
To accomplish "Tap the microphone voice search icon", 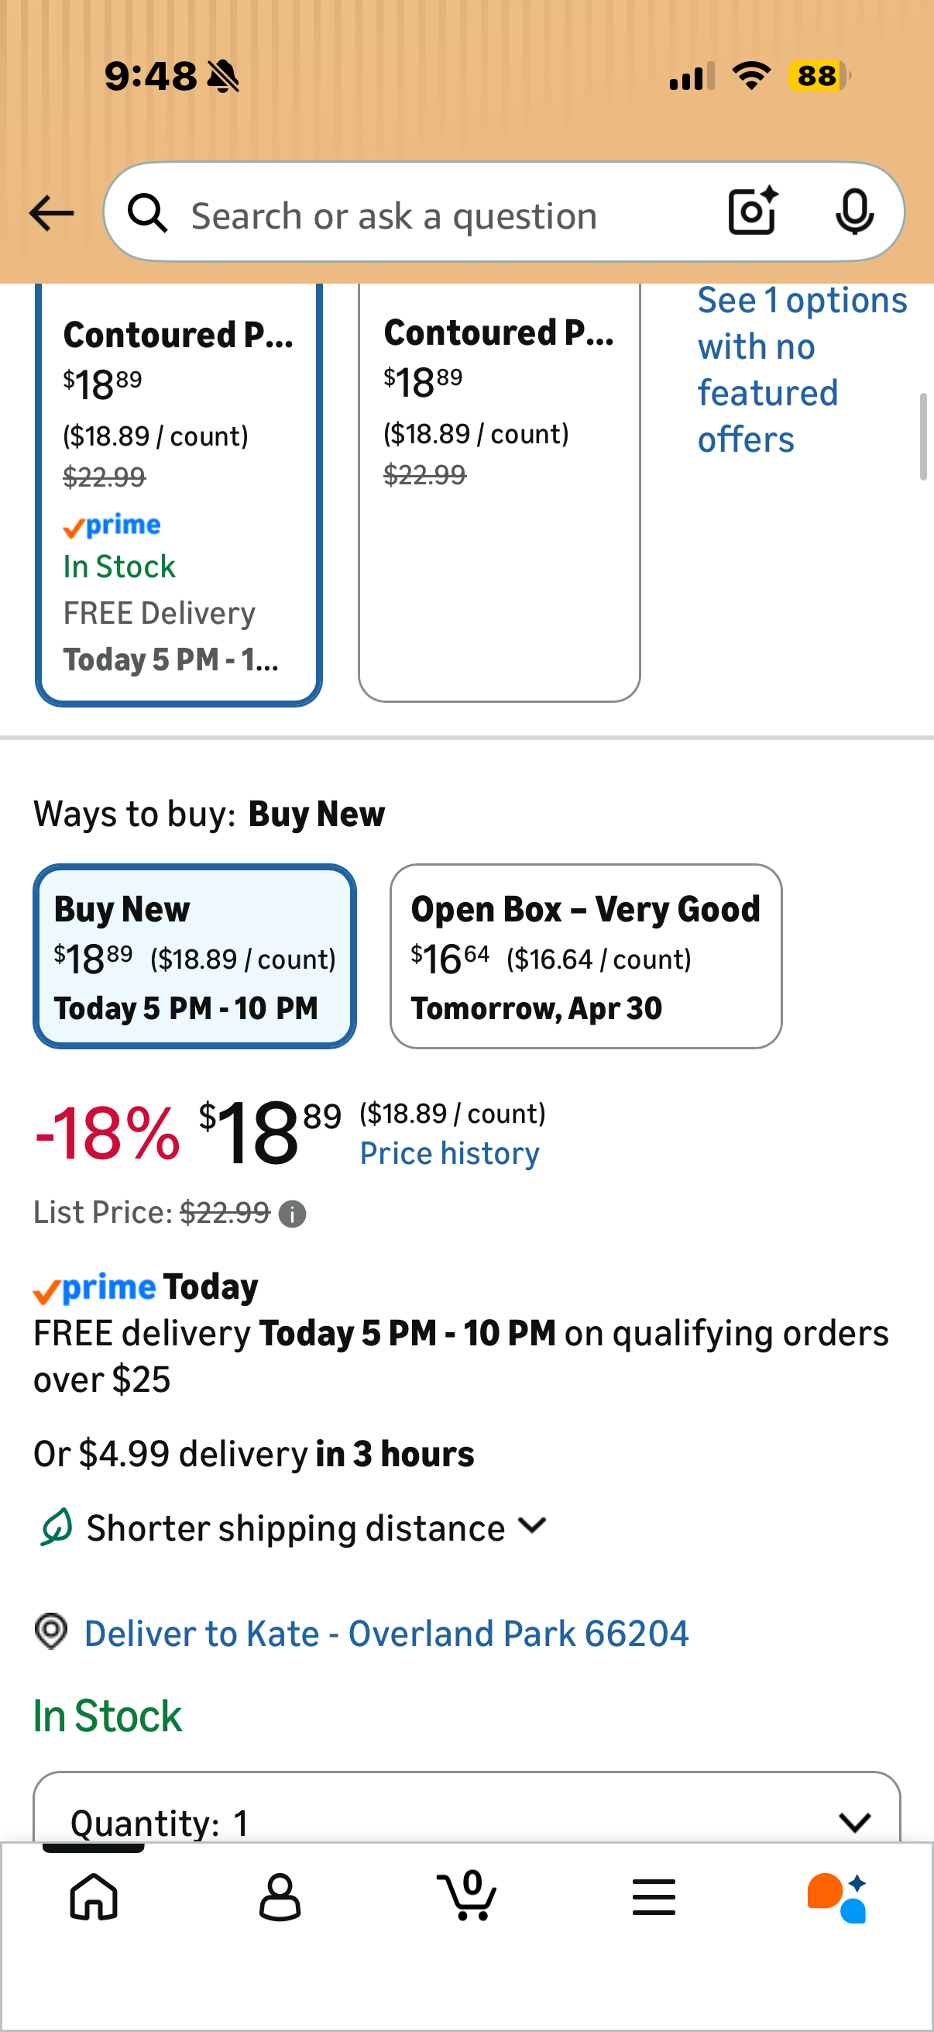I will pos(853,212).
